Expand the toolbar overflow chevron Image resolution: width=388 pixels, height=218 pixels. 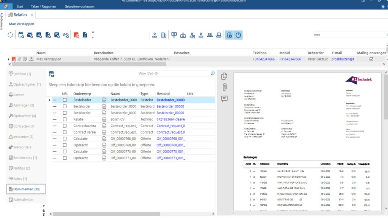tap(93, 33)
